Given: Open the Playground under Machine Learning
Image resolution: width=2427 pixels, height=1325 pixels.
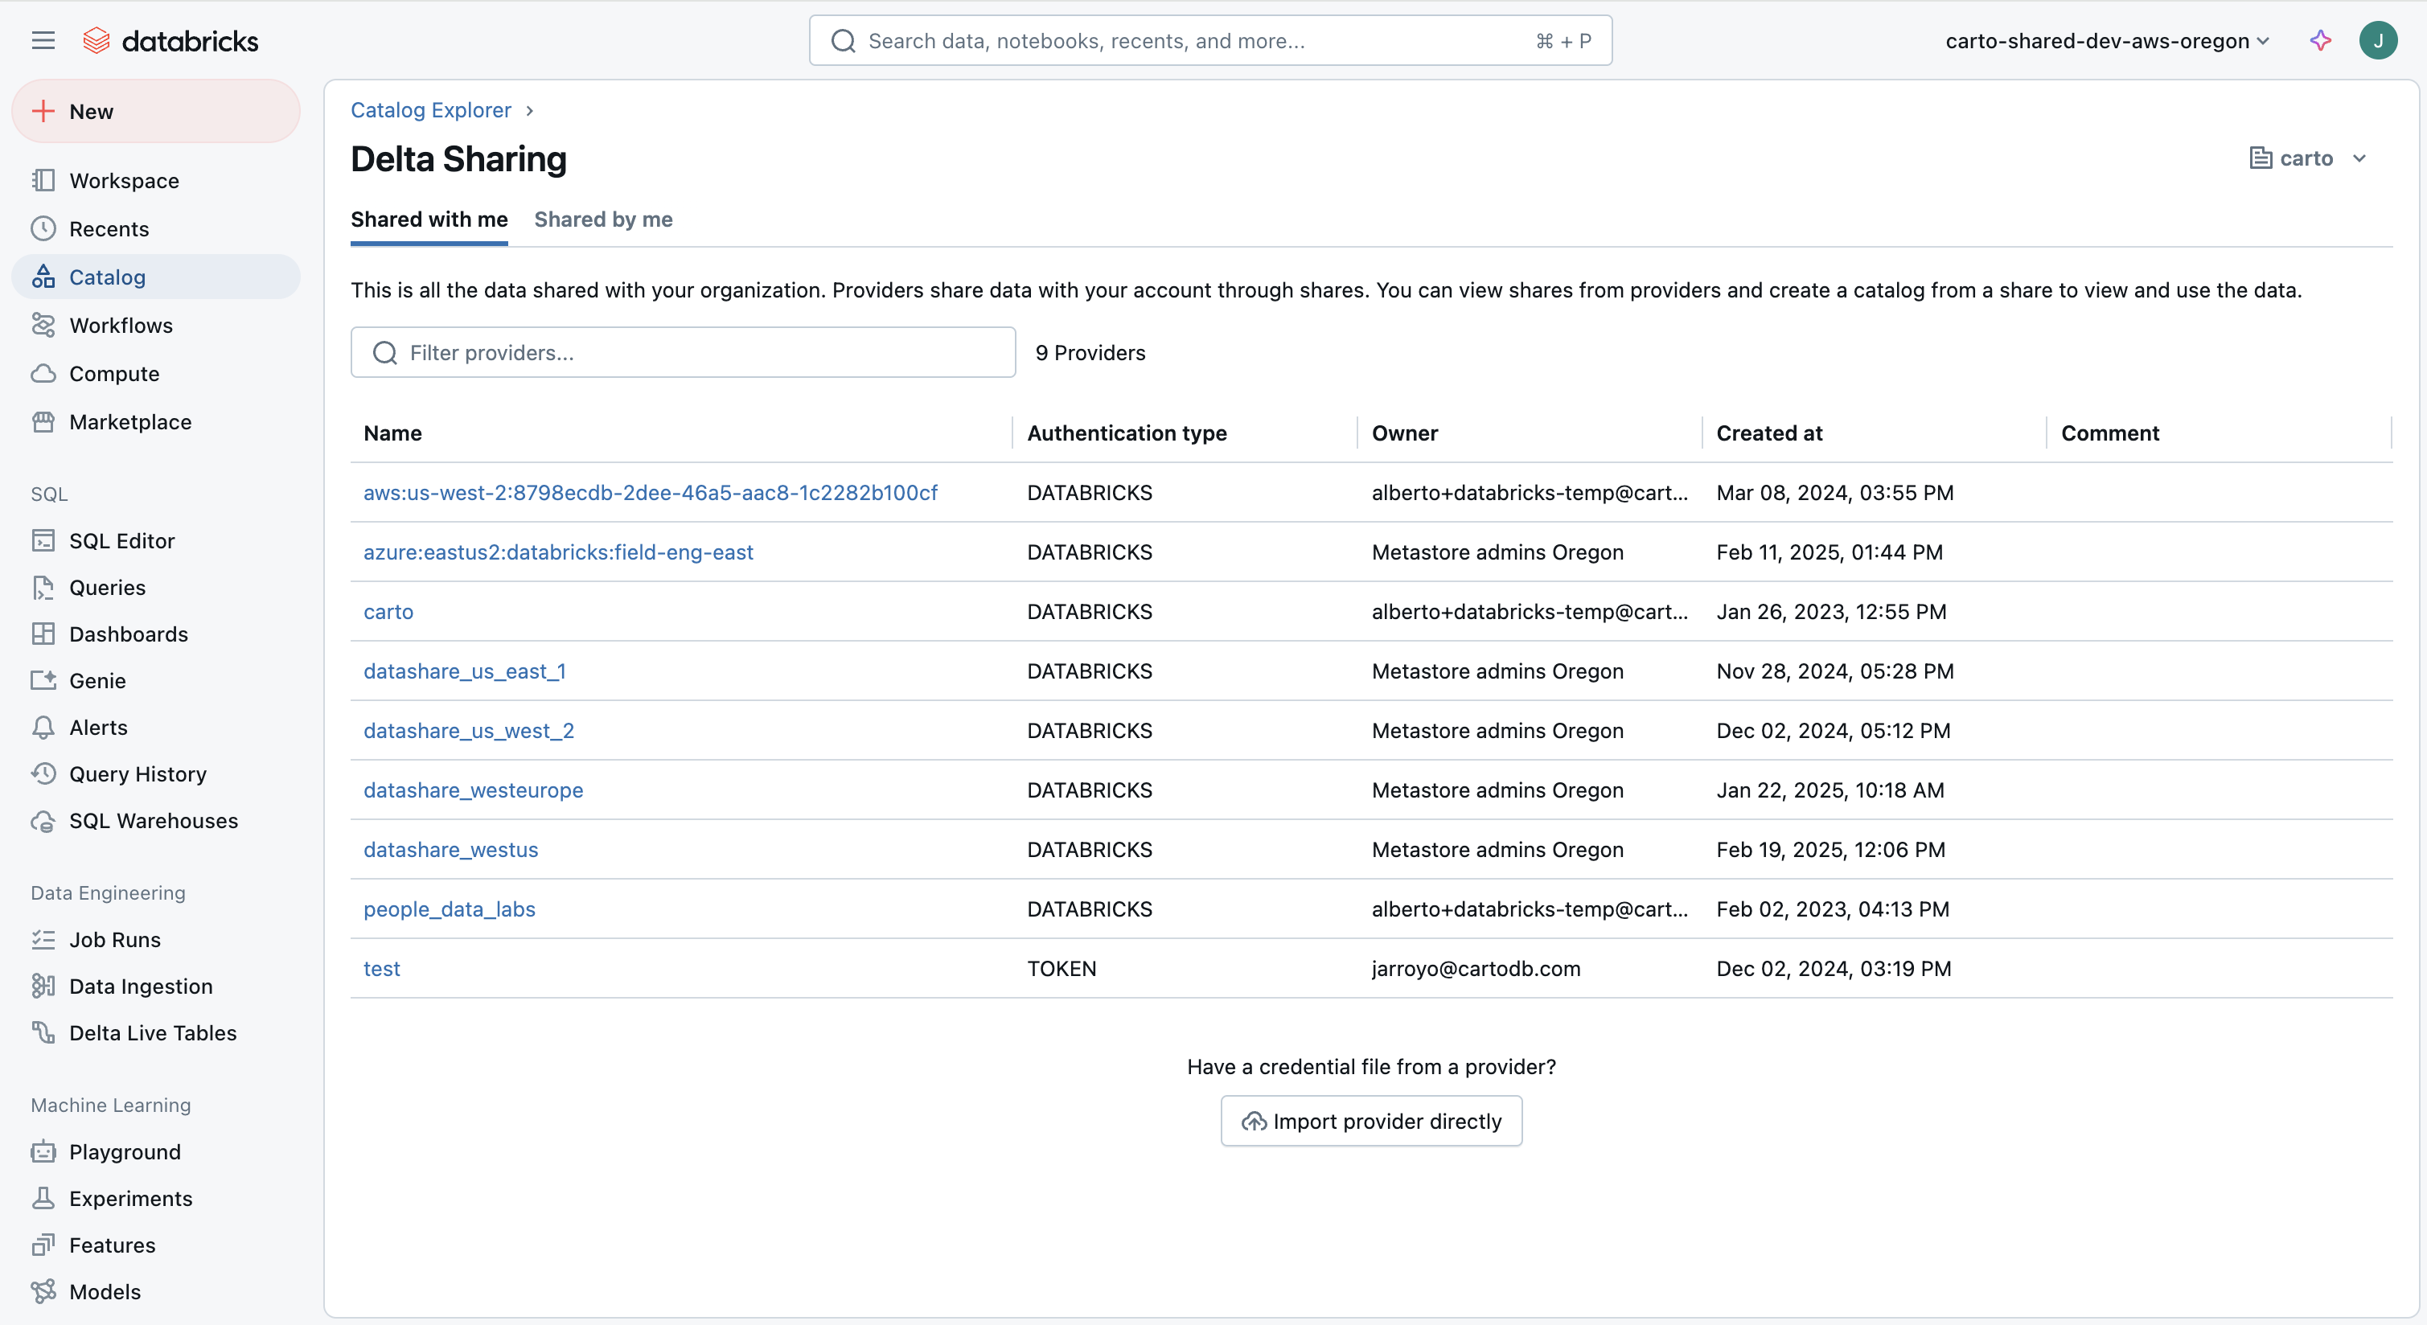Looking at the screenshot, I should [x=125, y=1151].
